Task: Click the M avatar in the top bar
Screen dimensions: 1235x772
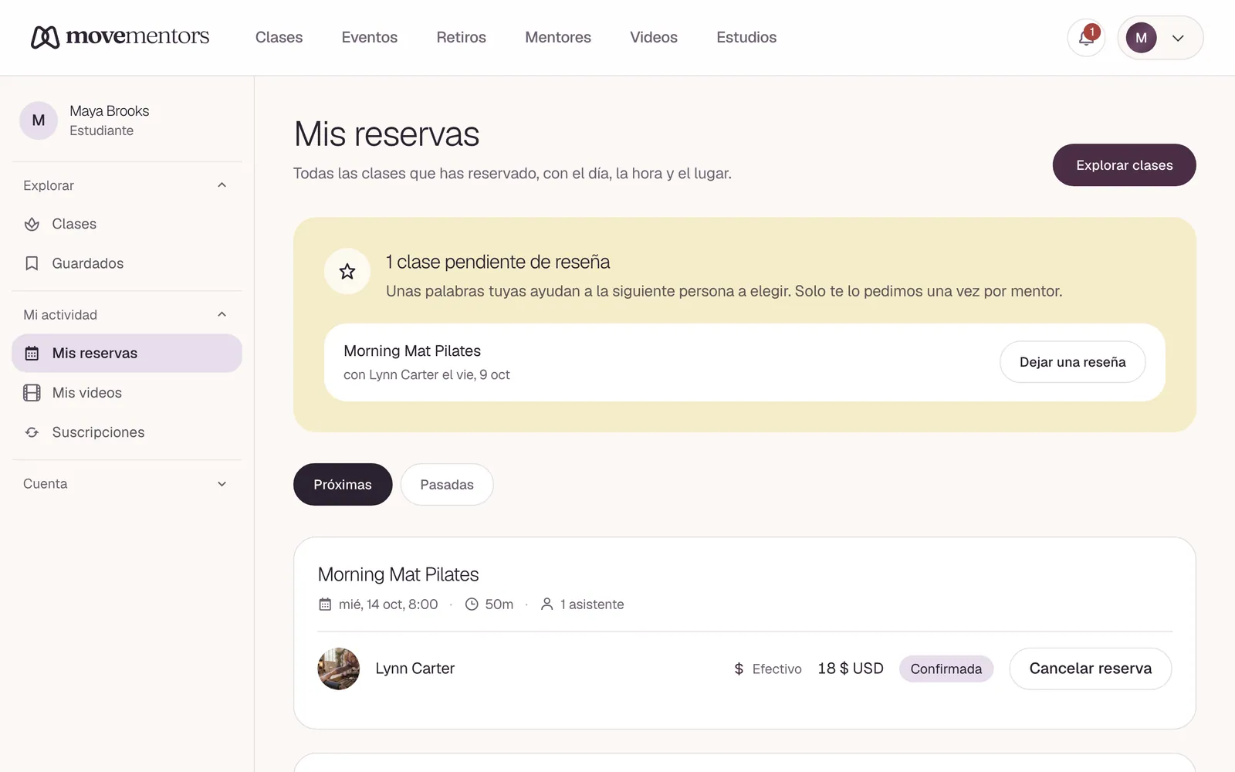Action: [x=1141, y=38]
